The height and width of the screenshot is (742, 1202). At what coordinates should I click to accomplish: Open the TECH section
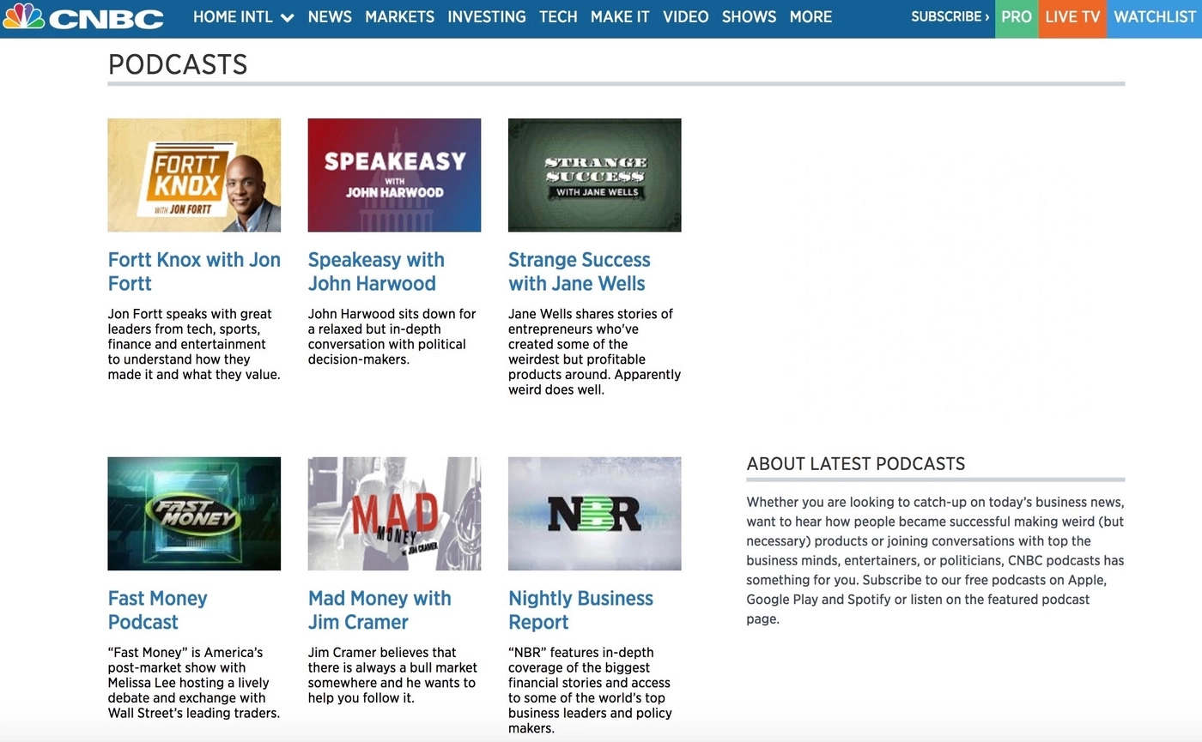[x=558, y=17]
